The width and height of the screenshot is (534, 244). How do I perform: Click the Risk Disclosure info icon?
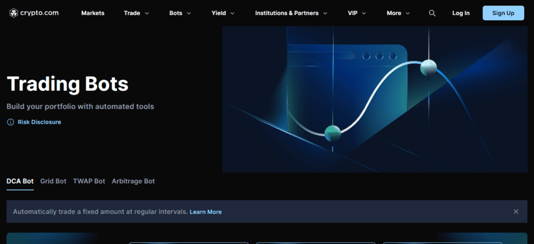click(x=10, y=122)
